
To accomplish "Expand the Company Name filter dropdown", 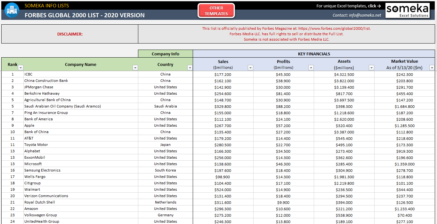I will (135, 68).
